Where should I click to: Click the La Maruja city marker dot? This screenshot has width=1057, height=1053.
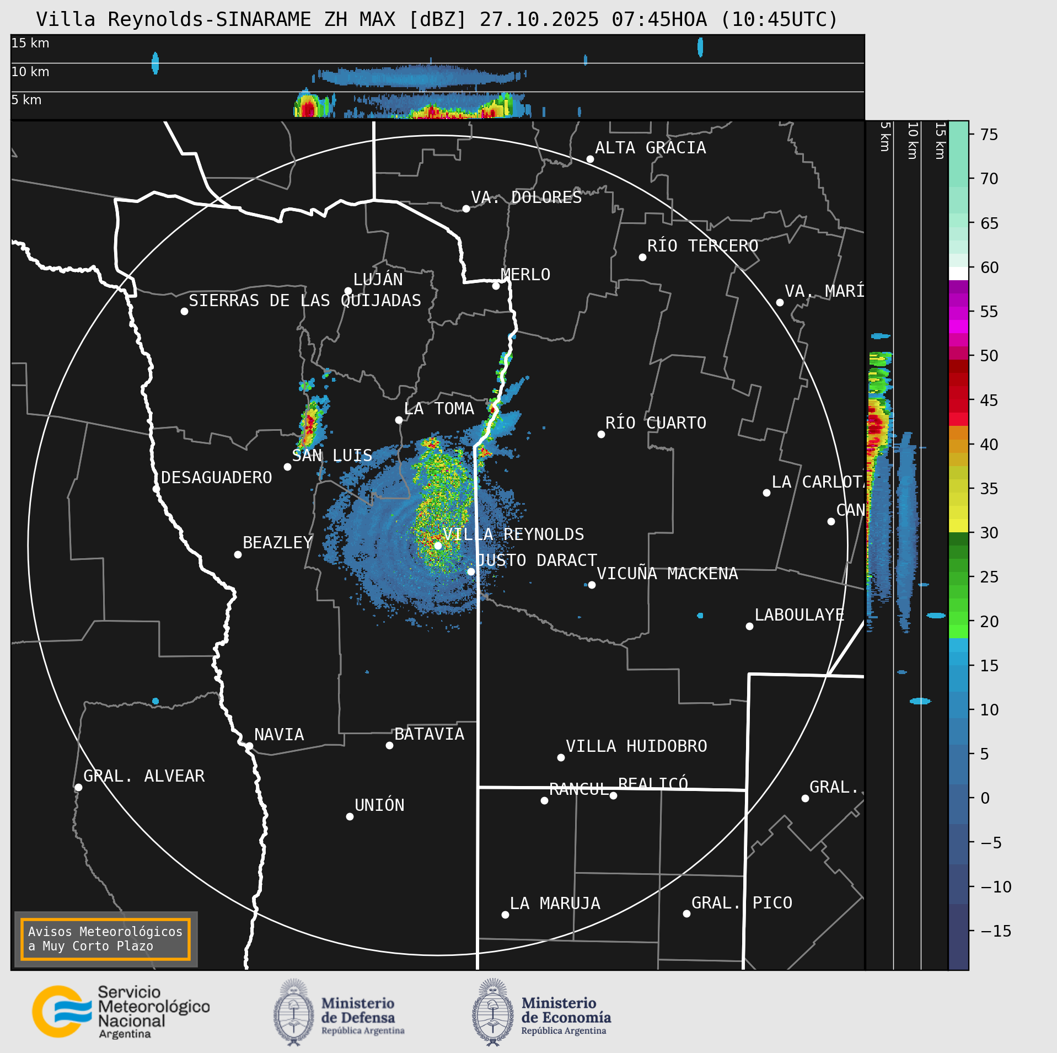point(505,915)
